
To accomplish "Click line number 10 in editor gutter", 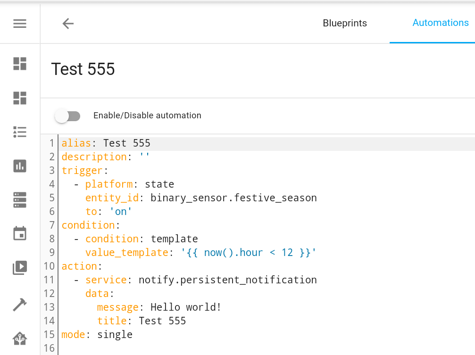I will (50, 266).
